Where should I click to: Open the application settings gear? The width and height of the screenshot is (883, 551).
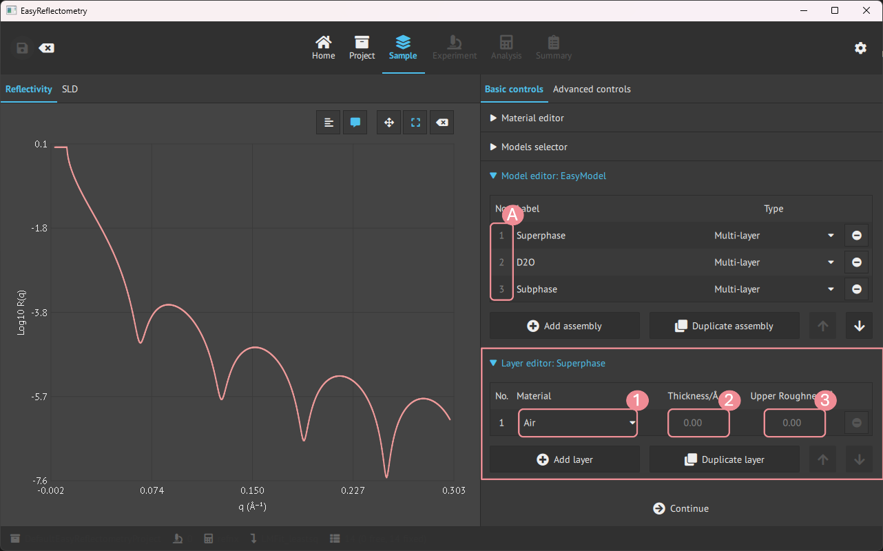860,48
